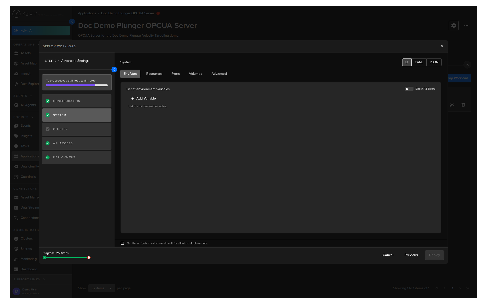The image size is (487, 304).
Task: Click the All Agents icon
Action: (16, 105)
